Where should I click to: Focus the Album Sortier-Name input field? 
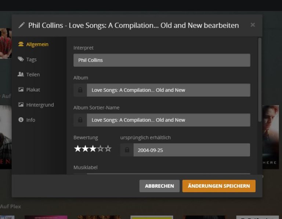coord(169,120)
